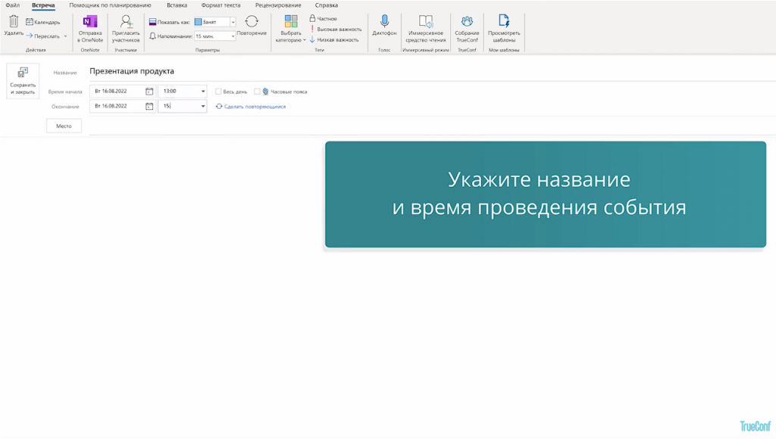The height and width of the screenshot is (439, 776).
Task: Click the Место location button
Action: (64, 126)
